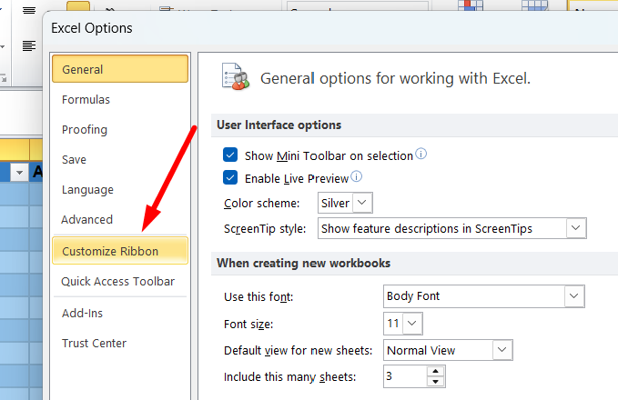Image resolution: width=618 pixels, height=400 pixels.
Task: Open the Font size dropdown
Action: [412, 324]
